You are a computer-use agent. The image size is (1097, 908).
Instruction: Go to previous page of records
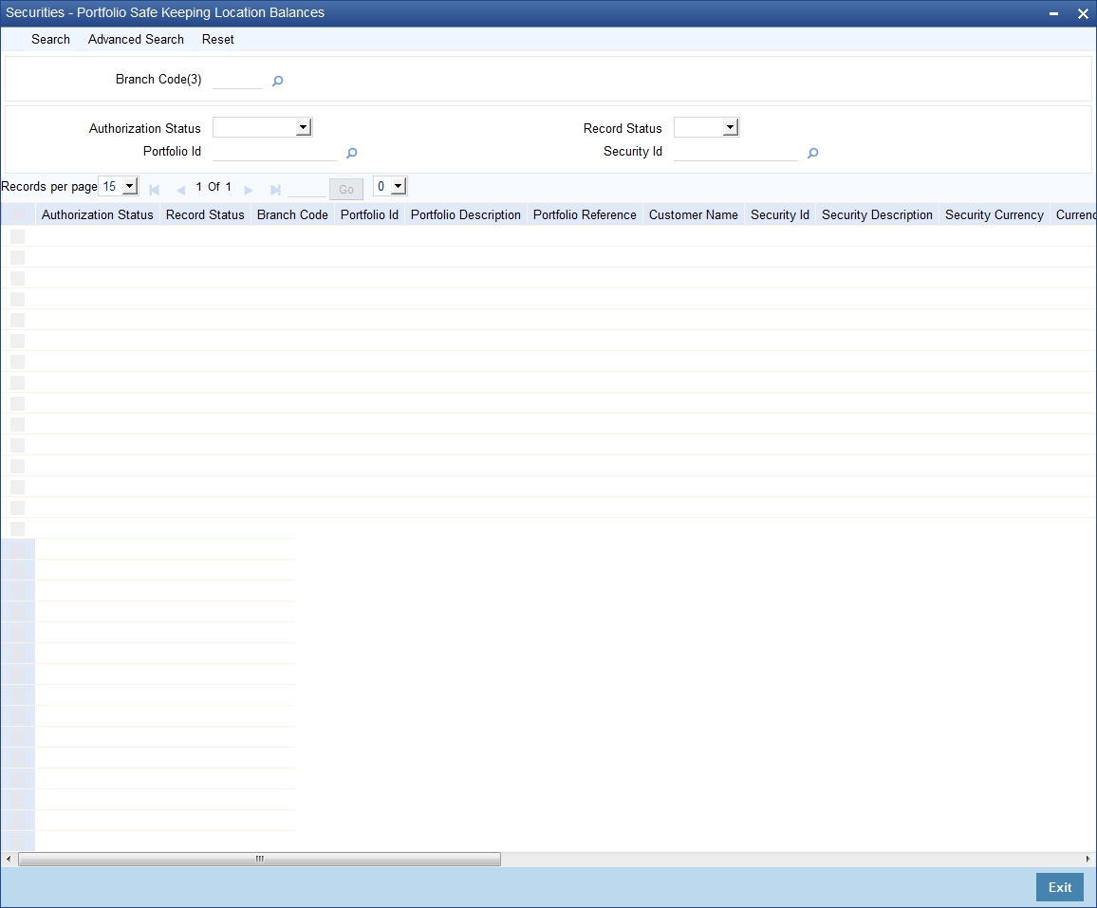[180, 190]
